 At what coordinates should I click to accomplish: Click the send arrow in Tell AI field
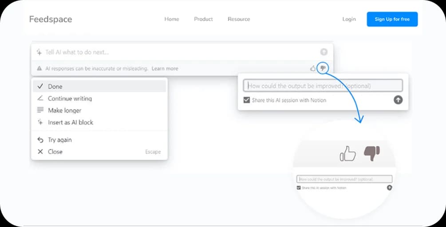[324, 52]
